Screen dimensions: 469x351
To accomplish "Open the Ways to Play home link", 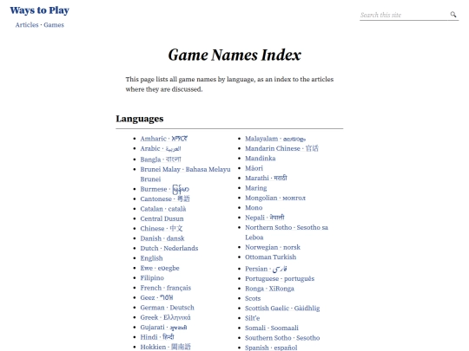I will point(39,10).
